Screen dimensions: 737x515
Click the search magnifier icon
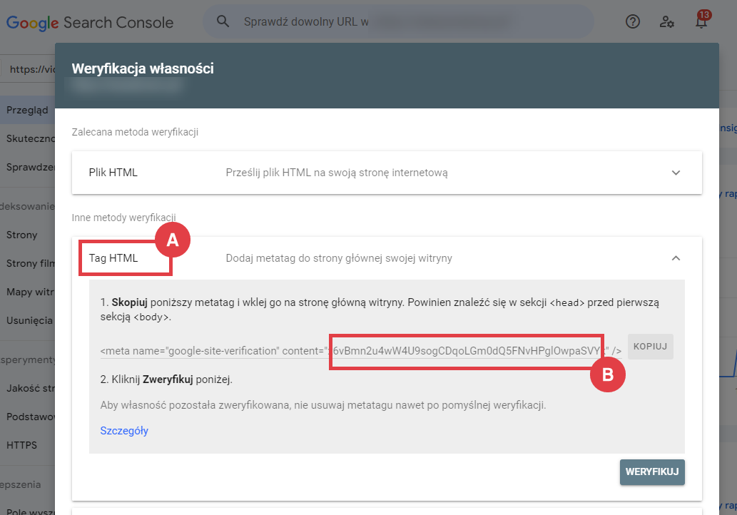coord(223,21)
